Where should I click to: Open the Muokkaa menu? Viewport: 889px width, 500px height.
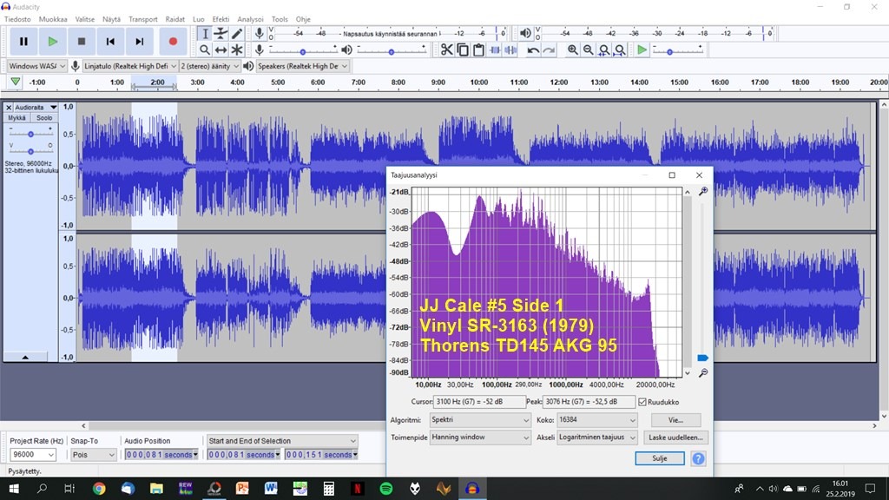click(x=53, y=19)
